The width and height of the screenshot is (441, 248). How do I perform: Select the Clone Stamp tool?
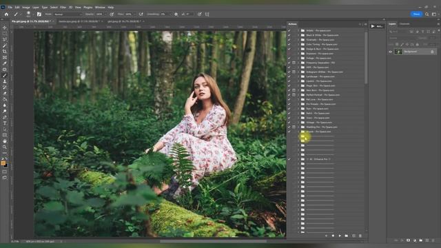pyautogui.click(x=5, y=81)
